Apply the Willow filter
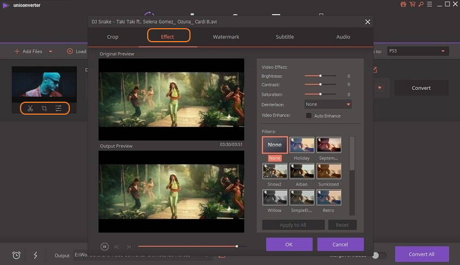Screen dimensions: 460x265 (x=275, y=197)
